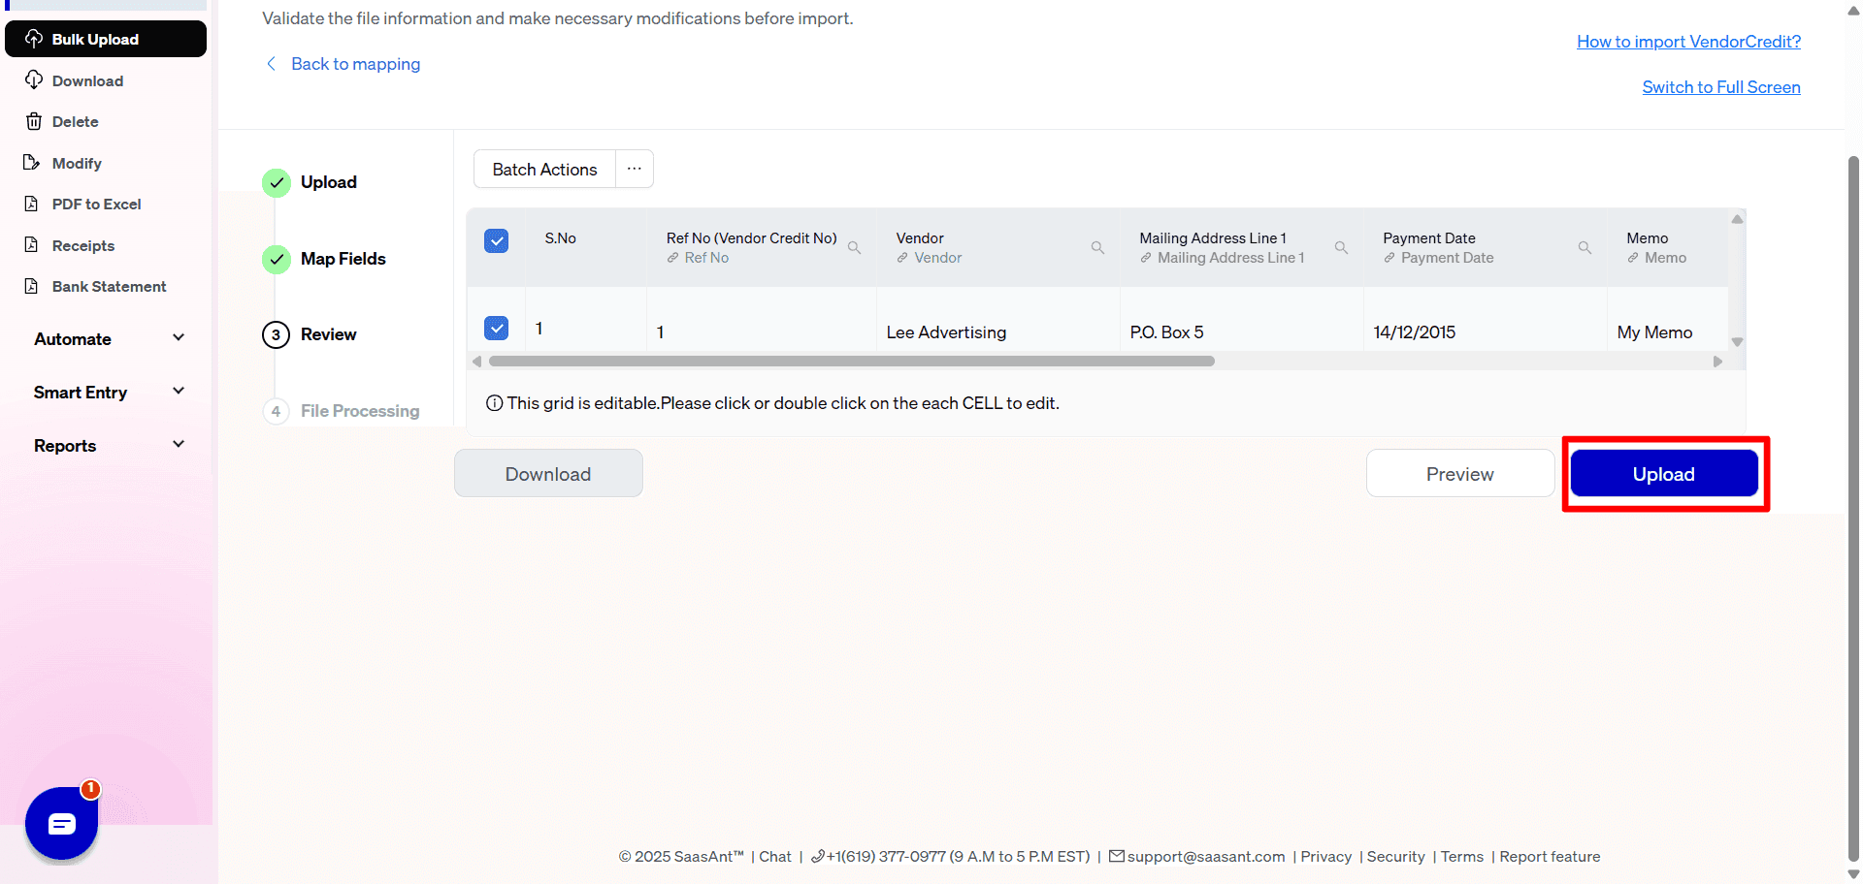Open the chat support bubble
The height and width of the screenshot is (884, 1863).
pos(61,823)
